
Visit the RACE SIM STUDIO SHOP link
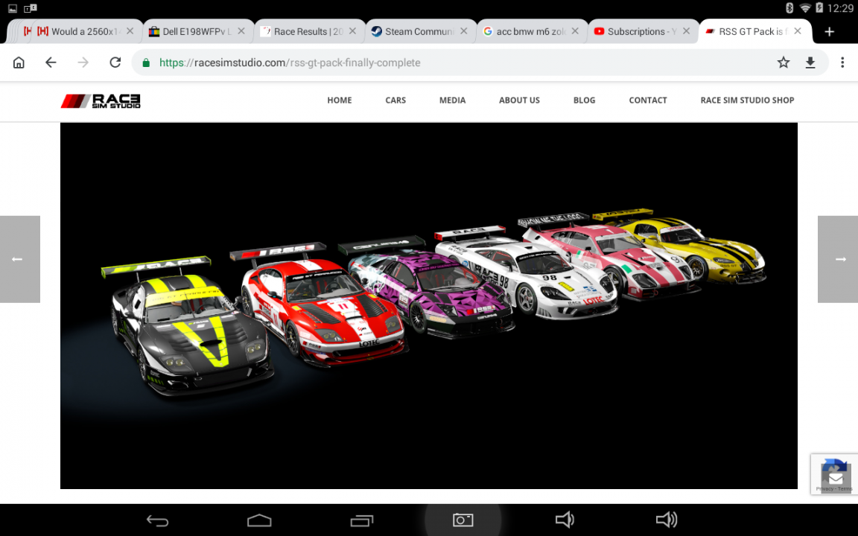tap(748, 100)
